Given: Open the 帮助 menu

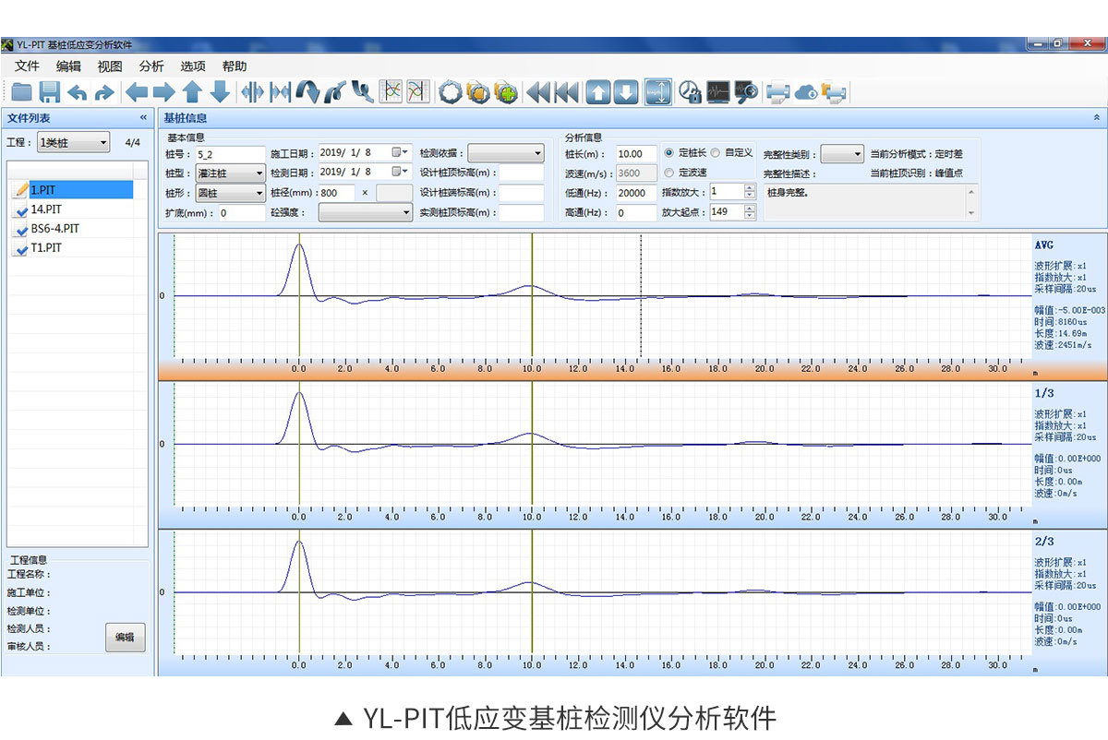Looking at the screenshot, I should tap(235, 66).
